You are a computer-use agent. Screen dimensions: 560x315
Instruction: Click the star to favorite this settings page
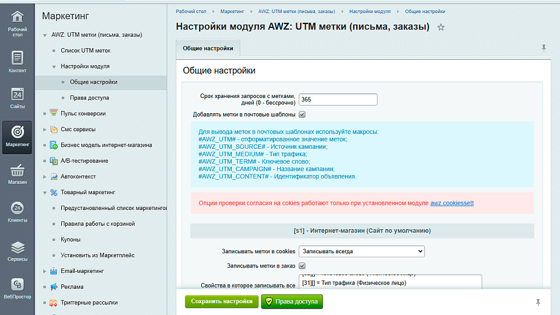[x=441, y=26]
